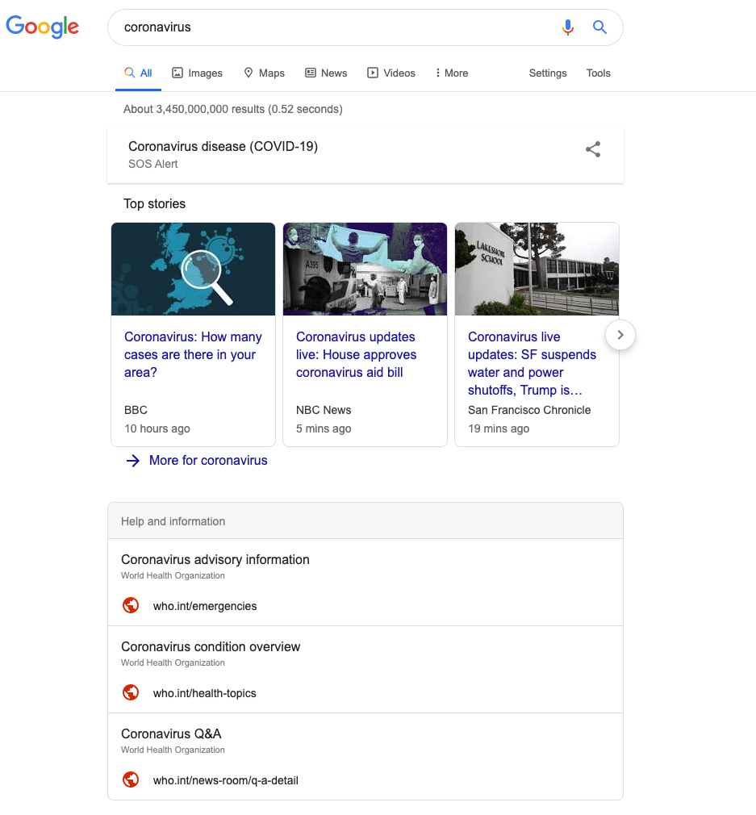Viewport: 756px width, 815px height.
Task: Click the Google logo
Action: 42,27
